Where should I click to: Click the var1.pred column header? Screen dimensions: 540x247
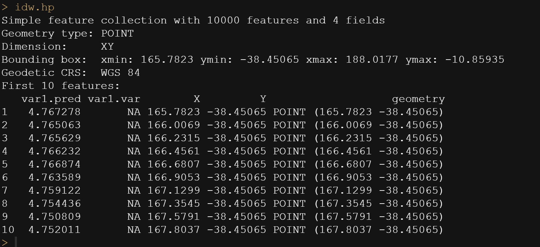tap(51, 99)
